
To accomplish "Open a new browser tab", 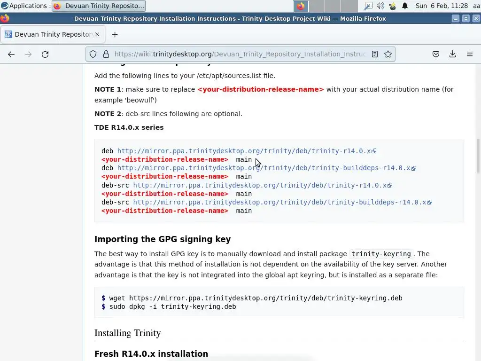I will click(115, 35).
